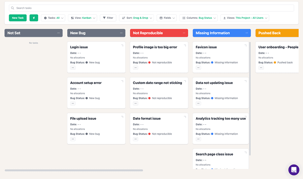Click the expand corner icon on Login issue card
The image size is (303, 179).
pos(122,45)
